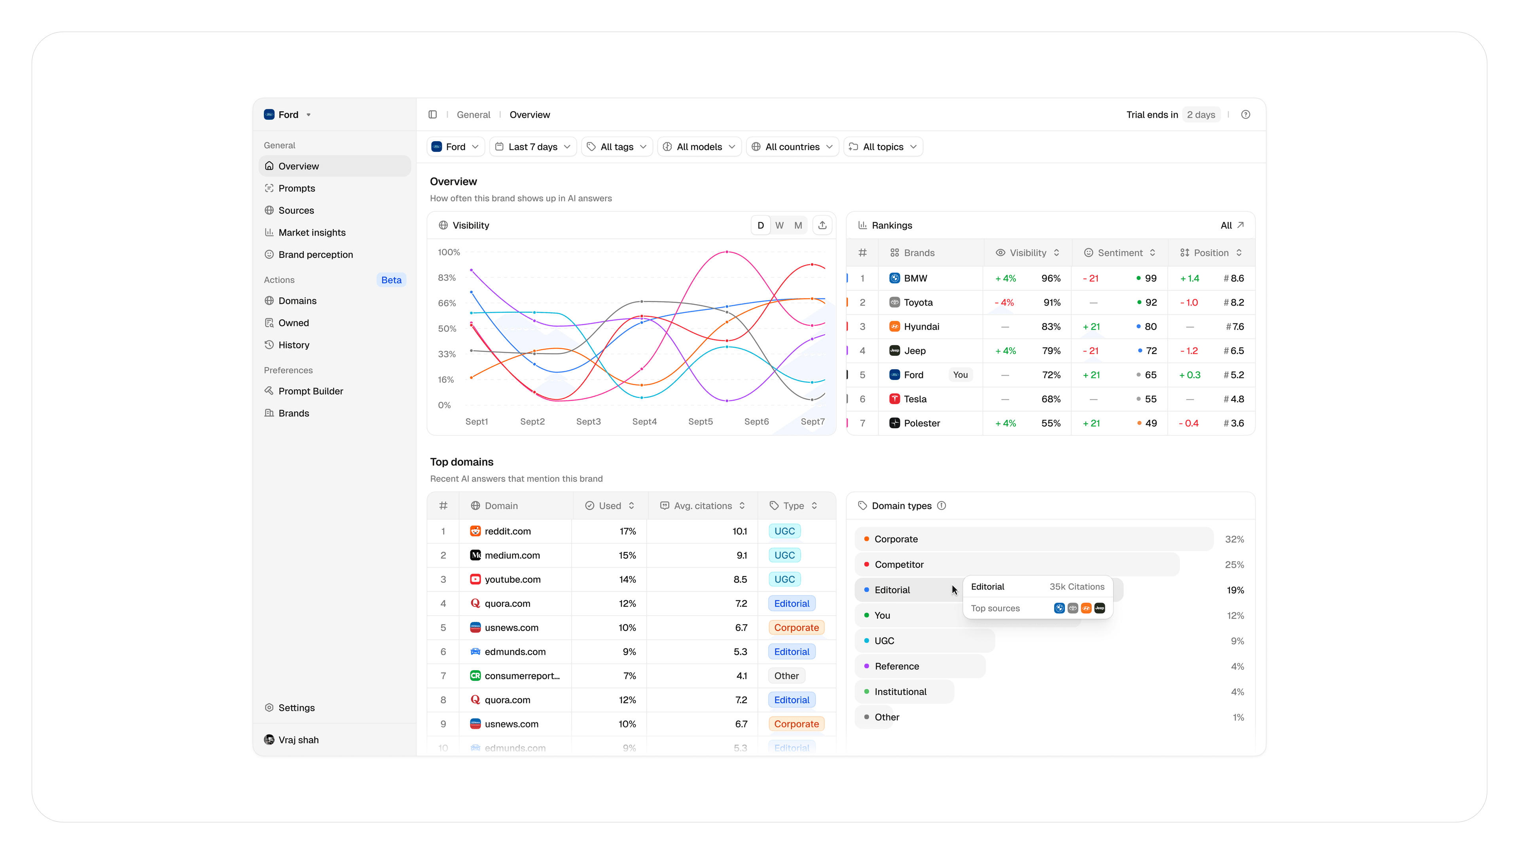Open Settings in sidebar

pos(296,707)
